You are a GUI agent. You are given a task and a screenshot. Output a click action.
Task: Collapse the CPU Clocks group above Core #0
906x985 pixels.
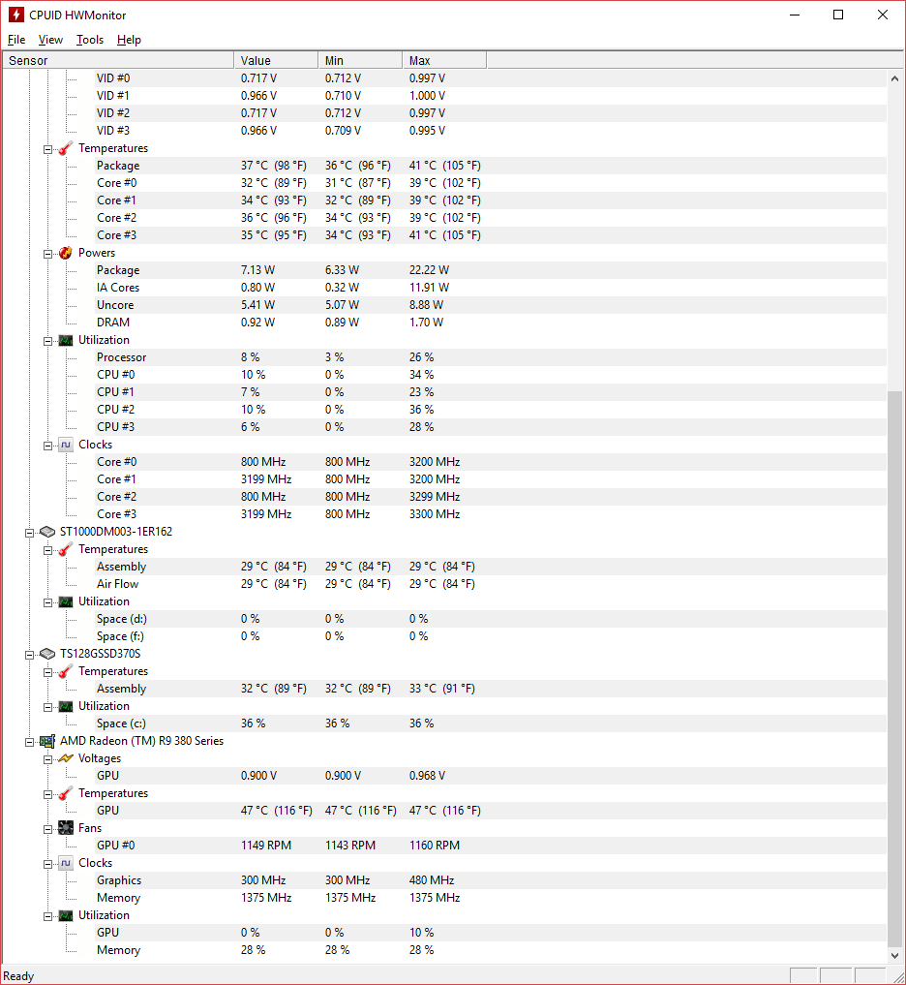pos(47,446)
